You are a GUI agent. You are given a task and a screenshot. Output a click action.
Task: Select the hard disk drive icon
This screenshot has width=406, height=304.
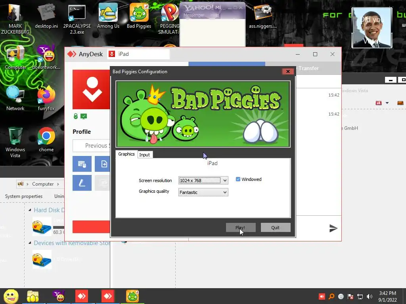coord(42,226)
